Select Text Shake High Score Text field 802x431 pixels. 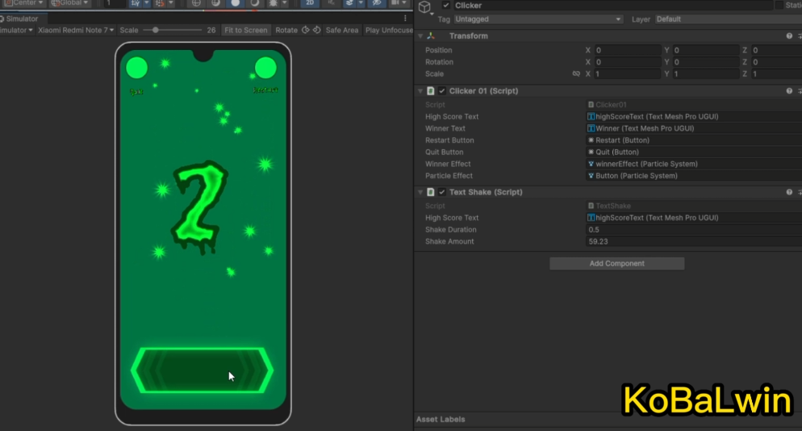694,218
